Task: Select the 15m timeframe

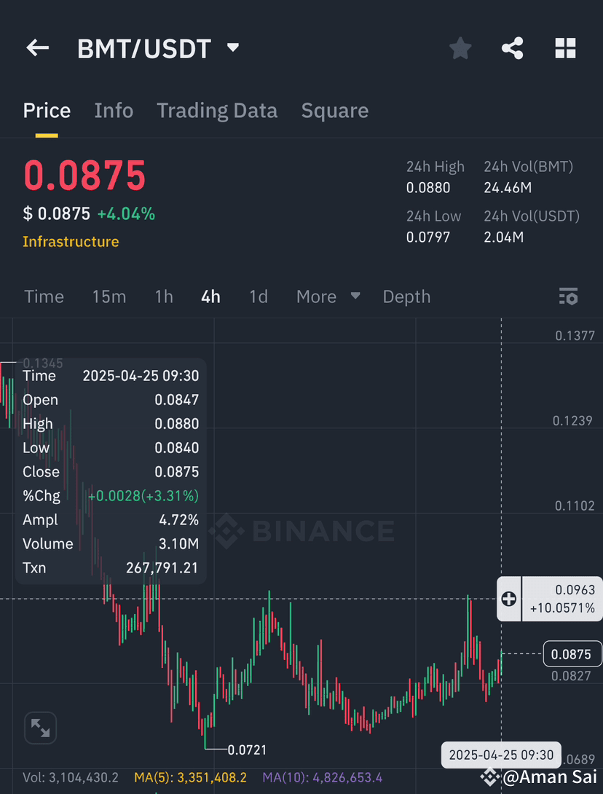Action: [109, 296]
